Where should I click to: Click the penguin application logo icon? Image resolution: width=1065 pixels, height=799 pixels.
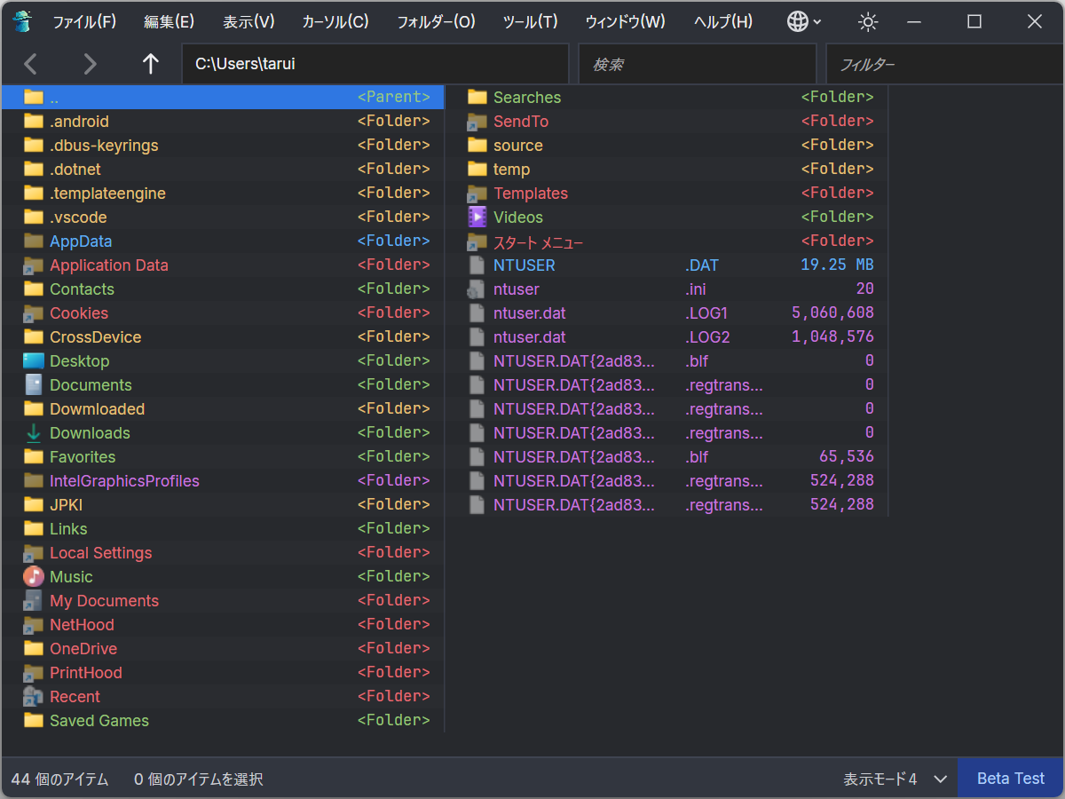20,20
